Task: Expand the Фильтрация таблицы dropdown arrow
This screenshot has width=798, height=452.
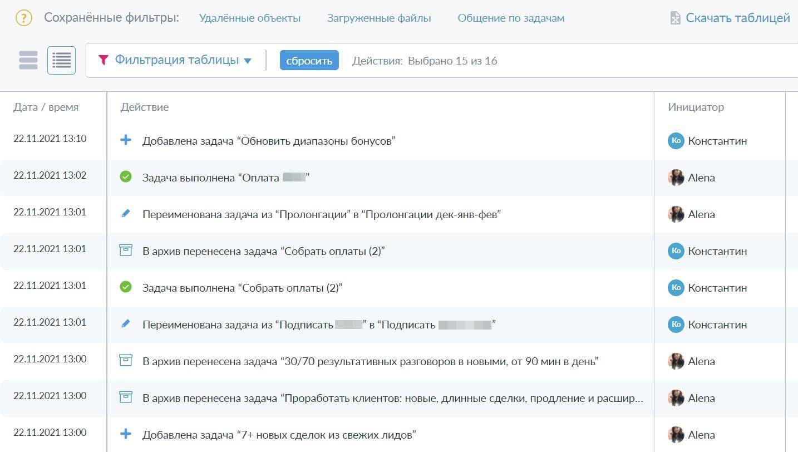Action: click(248, 61)
